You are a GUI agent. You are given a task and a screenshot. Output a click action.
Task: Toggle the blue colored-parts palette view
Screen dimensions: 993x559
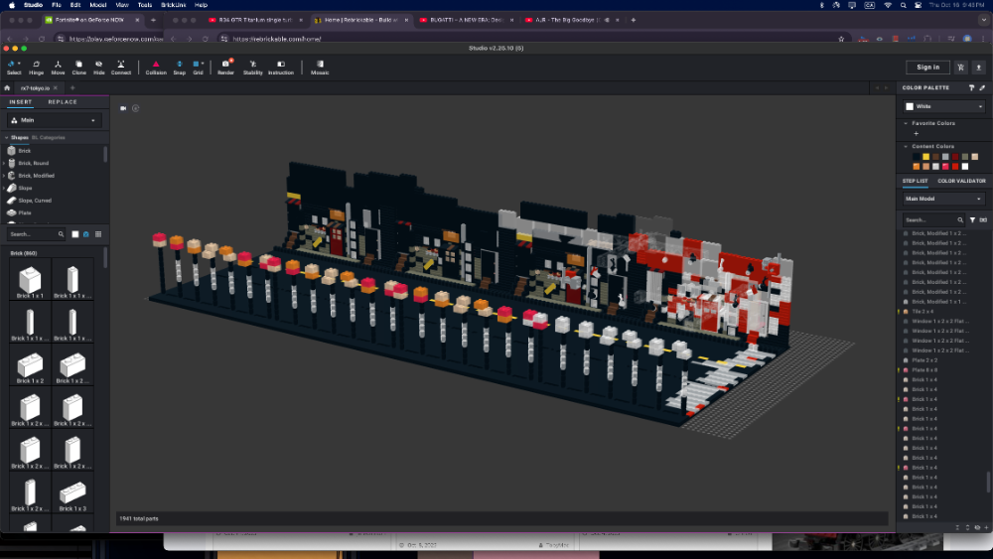point(86,234)
